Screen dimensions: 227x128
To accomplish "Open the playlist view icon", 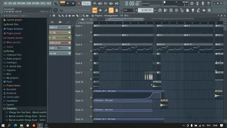I will 160,10.
